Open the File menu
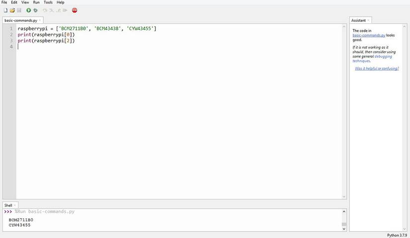 coord(4,2)
